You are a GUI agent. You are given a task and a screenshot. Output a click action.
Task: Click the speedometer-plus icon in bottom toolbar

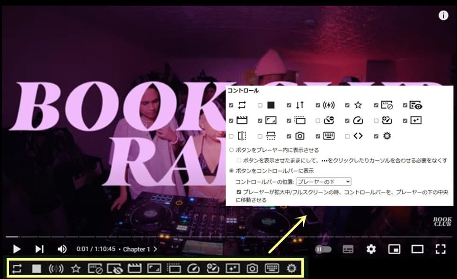(213, 268)
